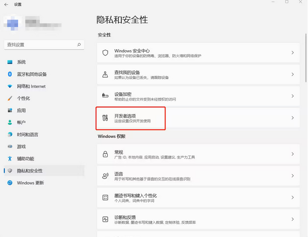
Task: Open 墨迹书写和键入个性化 entry
Action: (x=198, y=198)
